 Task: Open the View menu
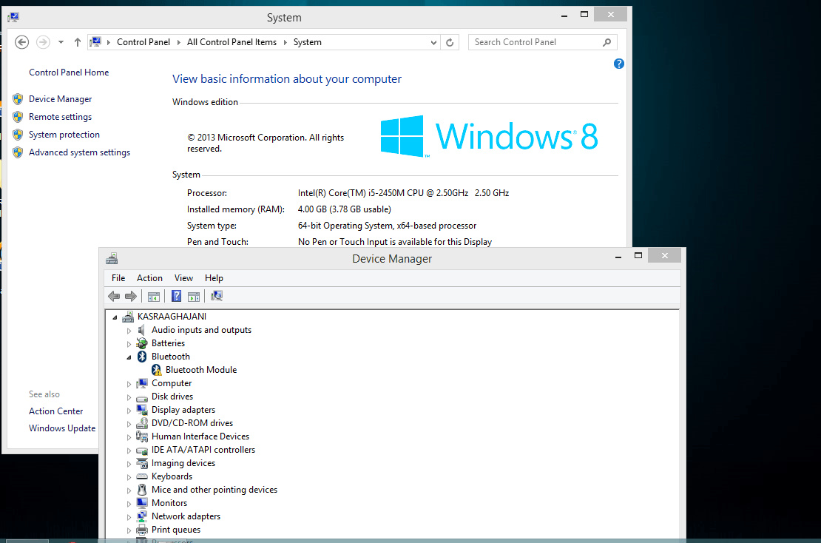[183, 278]
